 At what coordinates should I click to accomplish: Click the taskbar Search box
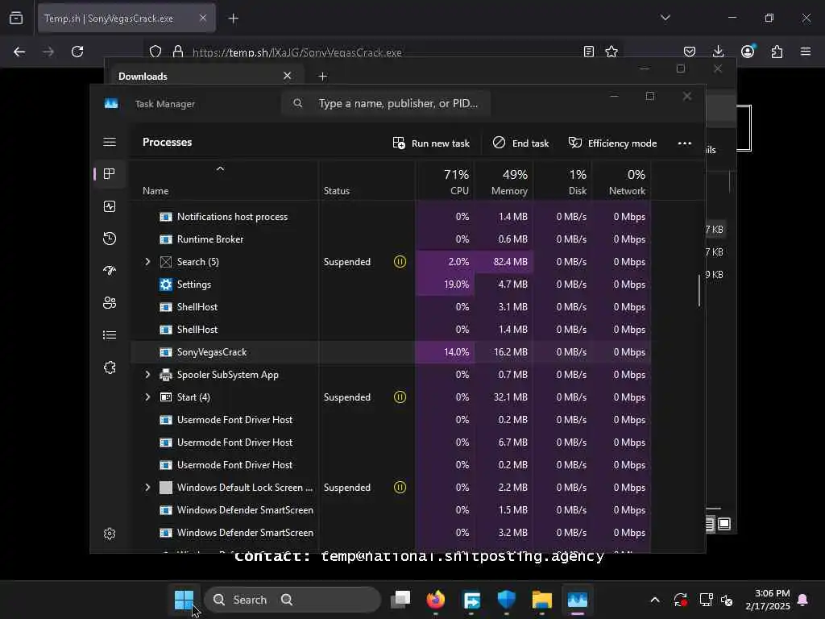tap(292, 600)
